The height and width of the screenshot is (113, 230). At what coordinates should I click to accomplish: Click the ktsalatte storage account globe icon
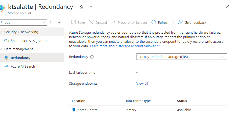point(2,9)
